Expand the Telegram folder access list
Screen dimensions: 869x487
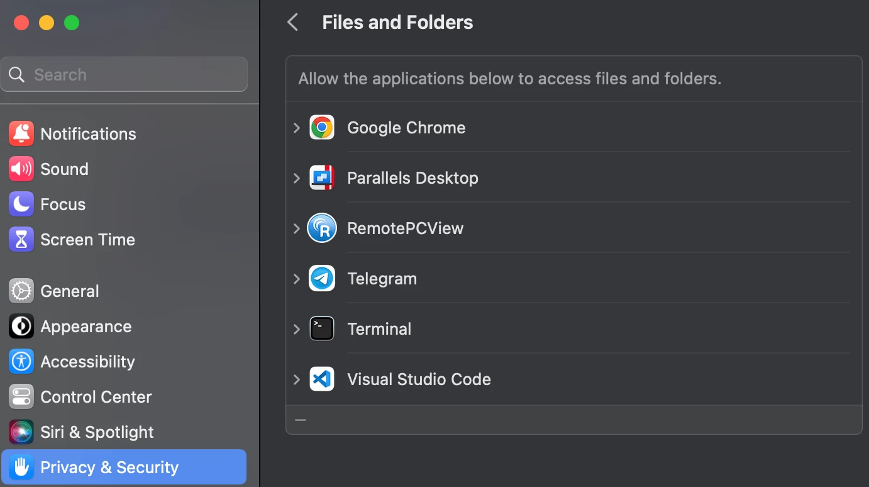(297, 279)
